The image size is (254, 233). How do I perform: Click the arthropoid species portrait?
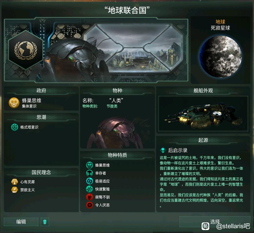coord(115,132)
